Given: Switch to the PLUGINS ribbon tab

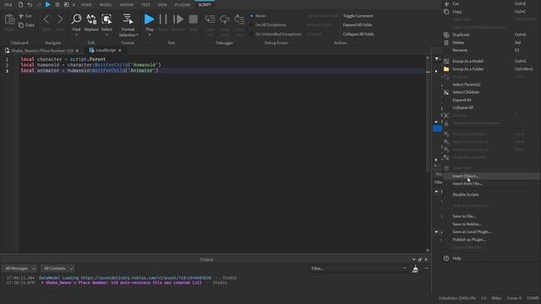Looking at the screenshot, I should pyautogui.click(x=183, y=5).
